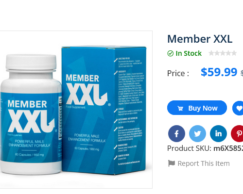Screen dimensions: 243x194
Task: Share product on LinkedIn
Action: [218, 133]
